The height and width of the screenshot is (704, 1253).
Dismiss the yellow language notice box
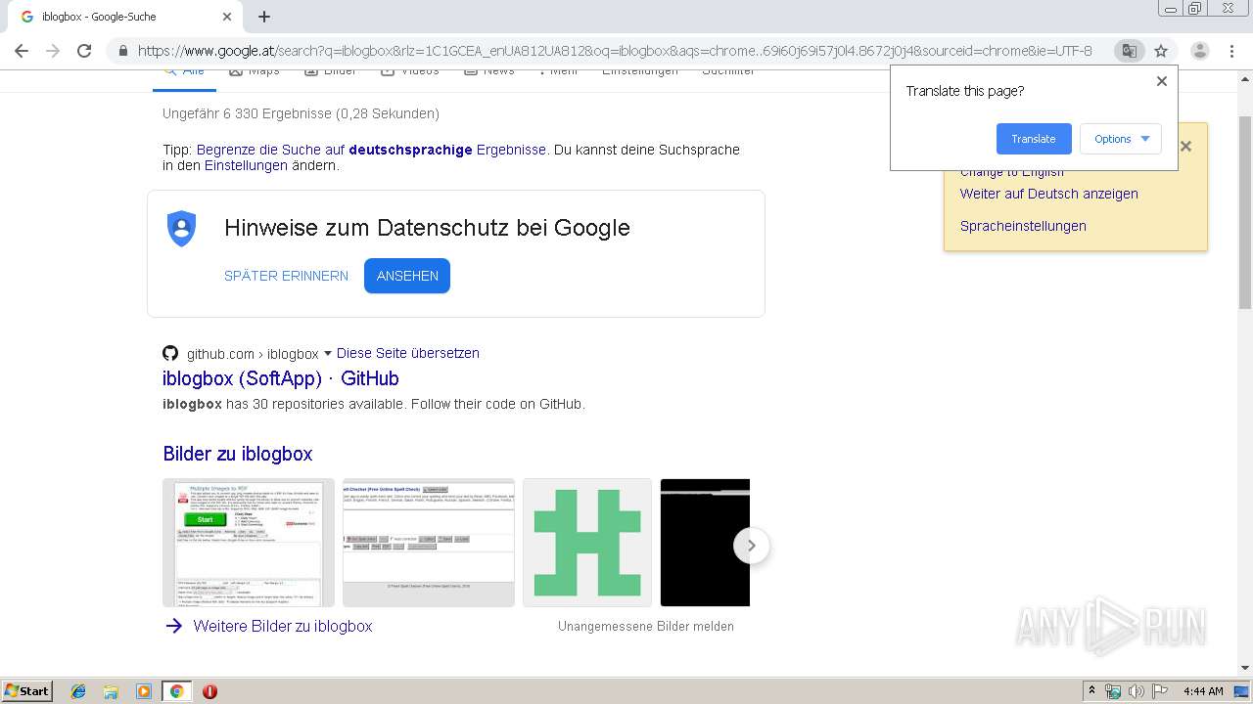point(1185,147)
